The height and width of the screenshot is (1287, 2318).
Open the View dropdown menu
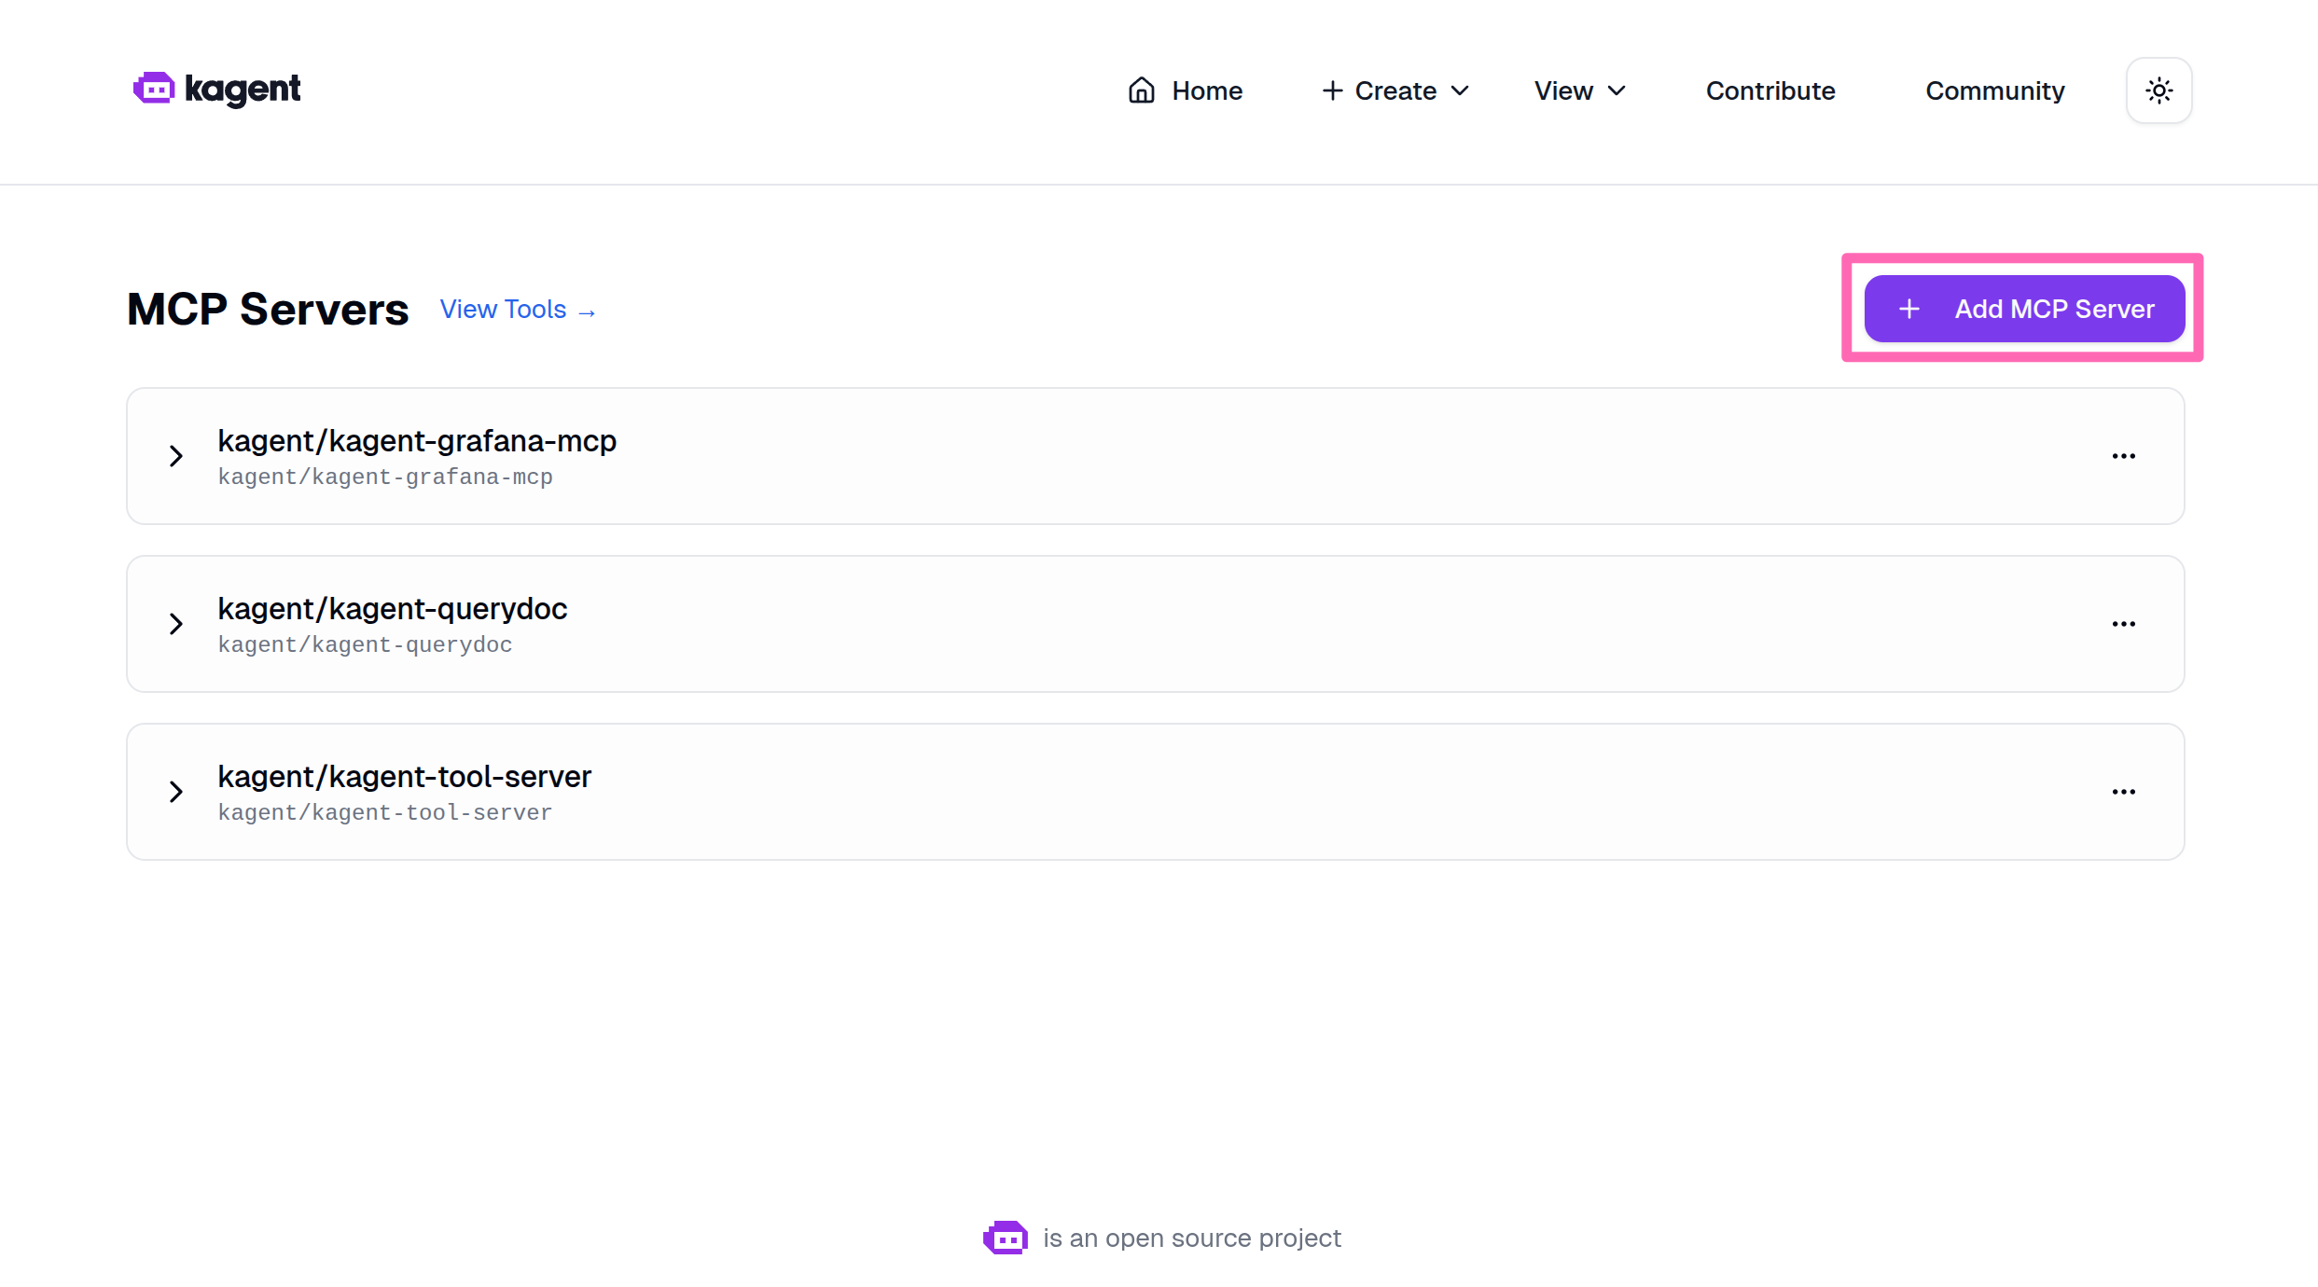pyautogui.click(x=1579, y=90)
